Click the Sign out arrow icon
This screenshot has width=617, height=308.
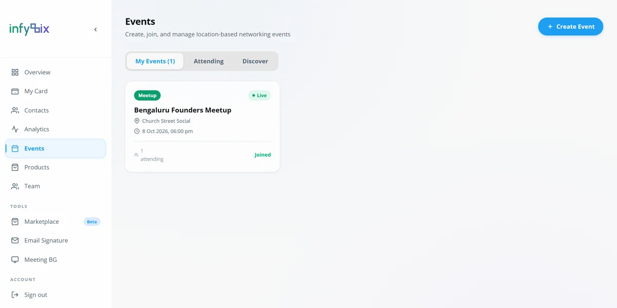point(15,295)
